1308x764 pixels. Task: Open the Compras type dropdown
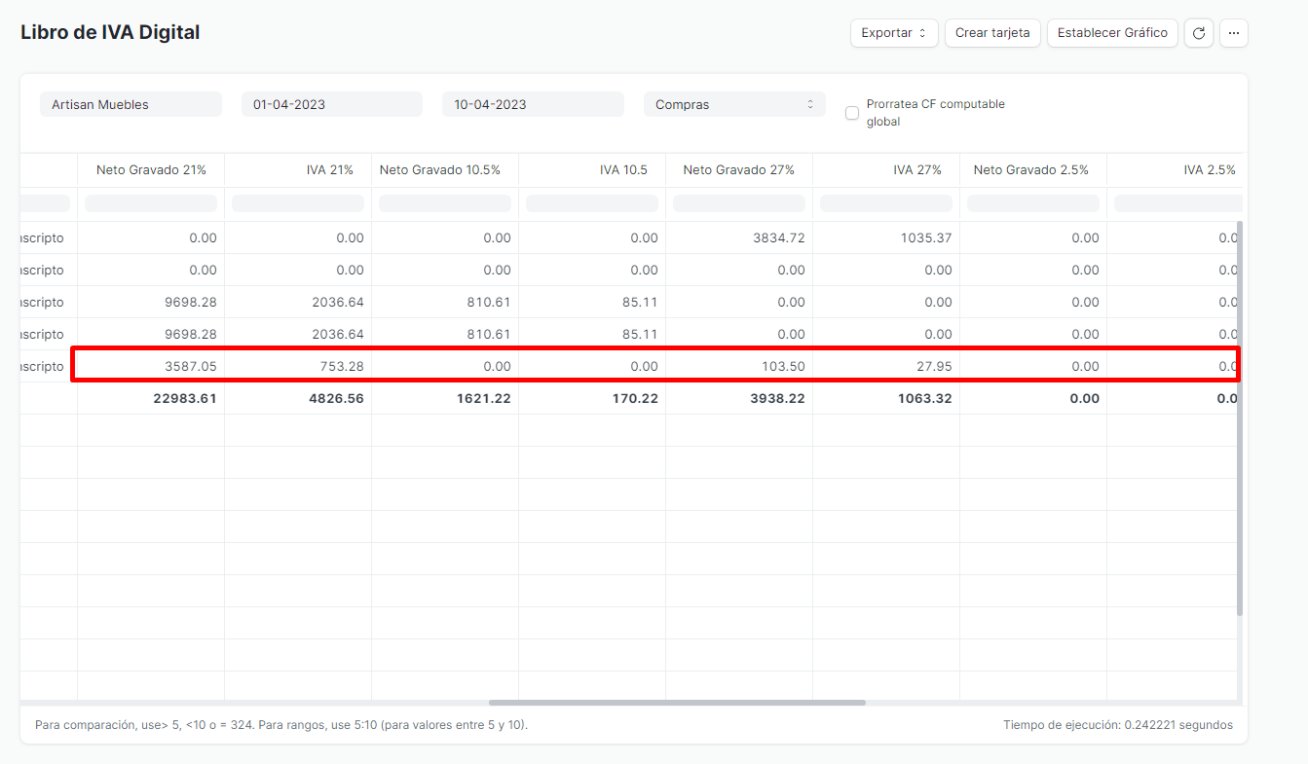tap(734, 104)
